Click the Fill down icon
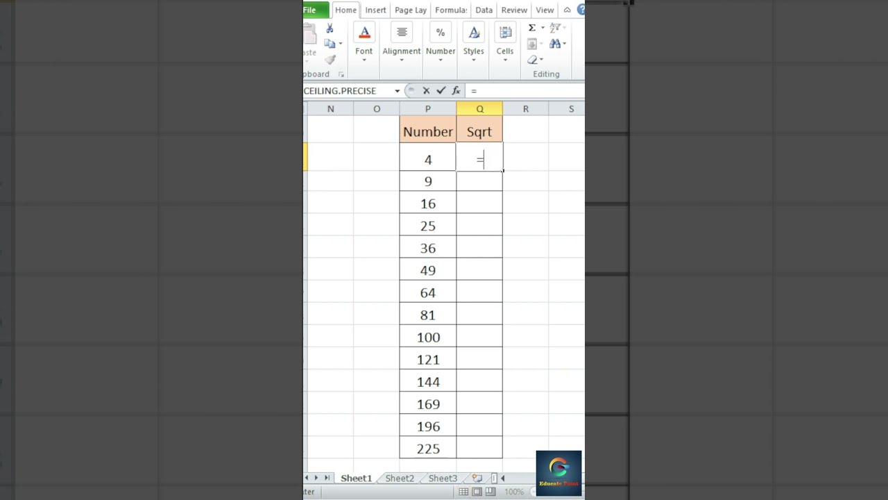Image resolution: width=888 pixels, height=500 pixels. pos(532,44)
